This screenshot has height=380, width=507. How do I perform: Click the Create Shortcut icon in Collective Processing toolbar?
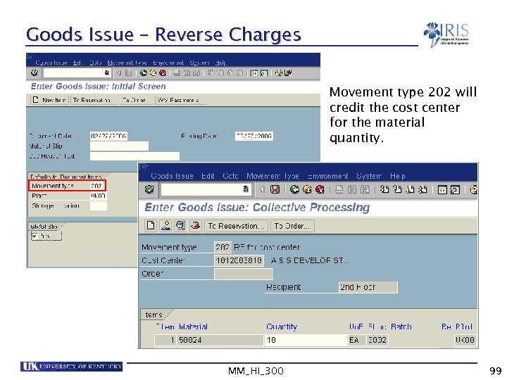pos(455,189)
